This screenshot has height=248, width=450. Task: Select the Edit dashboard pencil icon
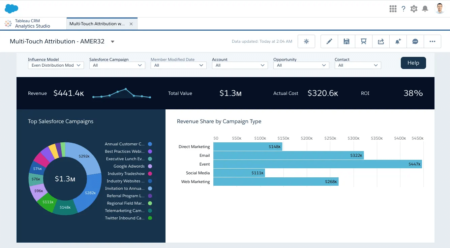(329, 41)
